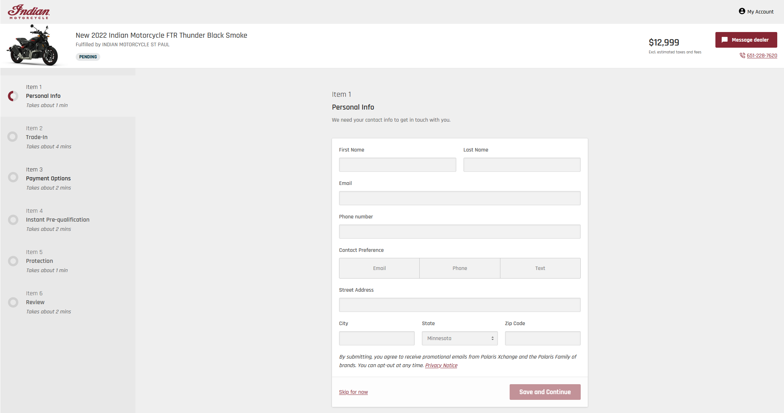Select Email as contact preference
This screenshot has height=413, width=784.
[x=379, y=268]
